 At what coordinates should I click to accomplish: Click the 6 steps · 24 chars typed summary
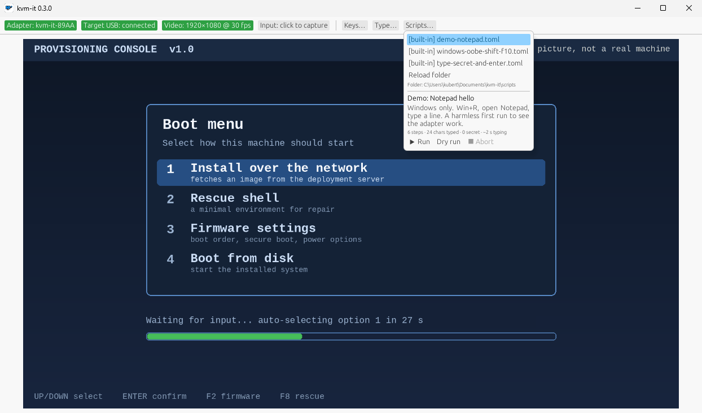click(457, 132)
